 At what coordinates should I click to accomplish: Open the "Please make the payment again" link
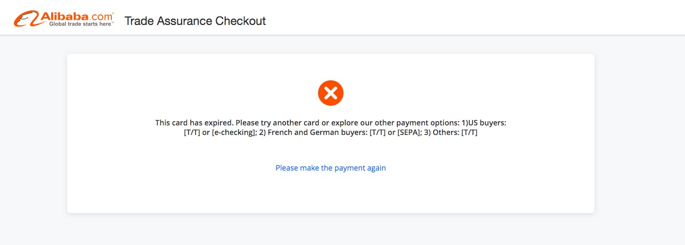click(331, 168)
